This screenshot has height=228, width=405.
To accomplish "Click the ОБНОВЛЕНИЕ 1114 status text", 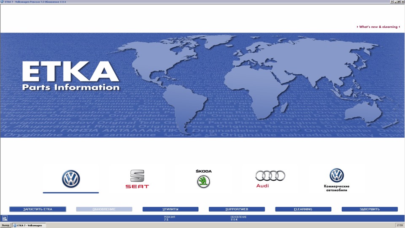I will click(238, 218).
